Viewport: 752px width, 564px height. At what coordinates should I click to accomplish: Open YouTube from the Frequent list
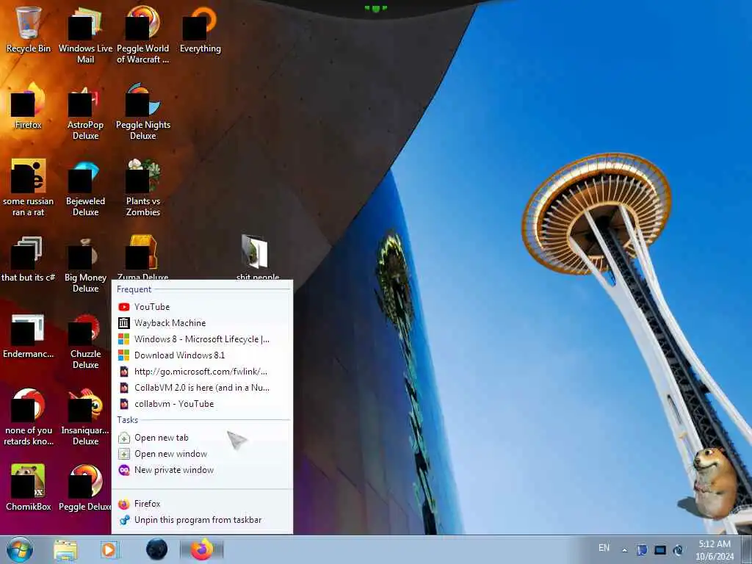pyautogui.click(x=202, y=307)
